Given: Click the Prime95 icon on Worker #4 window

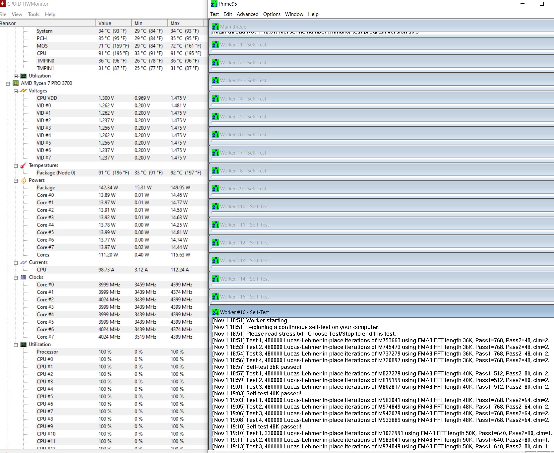Looking at the screenshot, I should (215, 98).
